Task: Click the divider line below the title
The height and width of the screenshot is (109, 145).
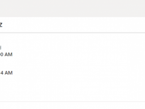Action: pyautogui.click(x=72, y=32)
